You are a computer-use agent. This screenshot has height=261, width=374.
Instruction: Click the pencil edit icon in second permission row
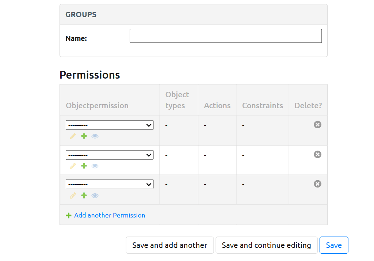click(73, 166)
